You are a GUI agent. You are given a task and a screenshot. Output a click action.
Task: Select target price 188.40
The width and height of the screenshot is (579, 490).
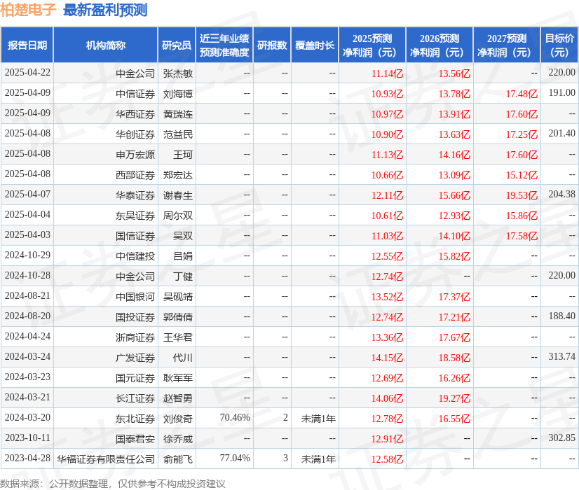click(x=561, y=316)
